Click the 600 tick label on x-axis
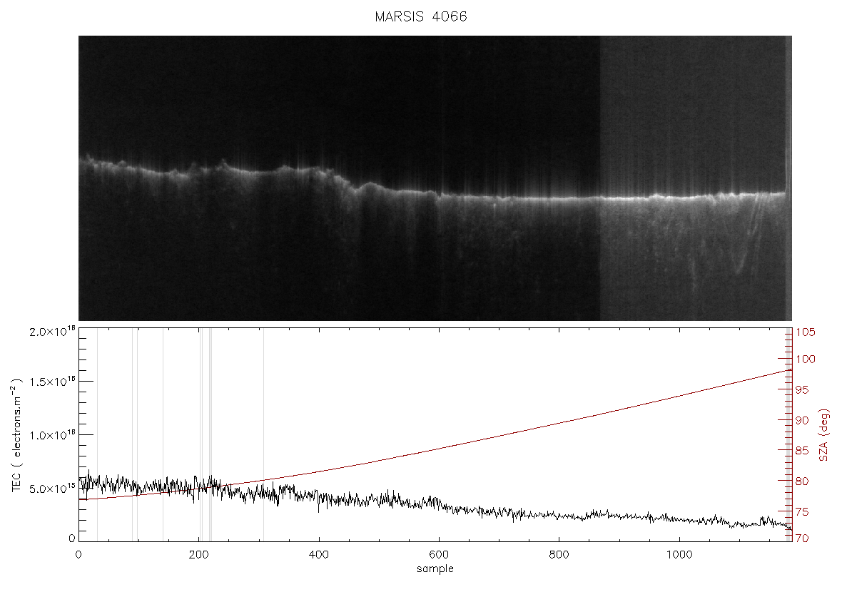 [440, 555]
